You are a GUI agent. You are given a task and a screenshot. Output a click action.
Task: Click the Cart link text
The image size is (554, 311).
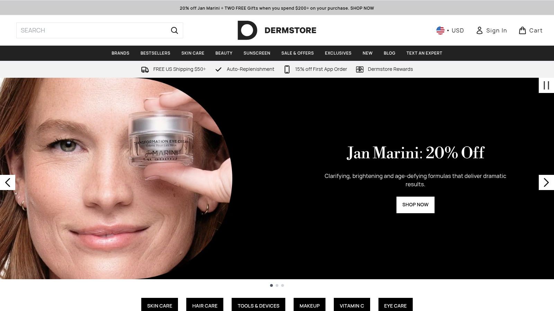pos(536,30)
